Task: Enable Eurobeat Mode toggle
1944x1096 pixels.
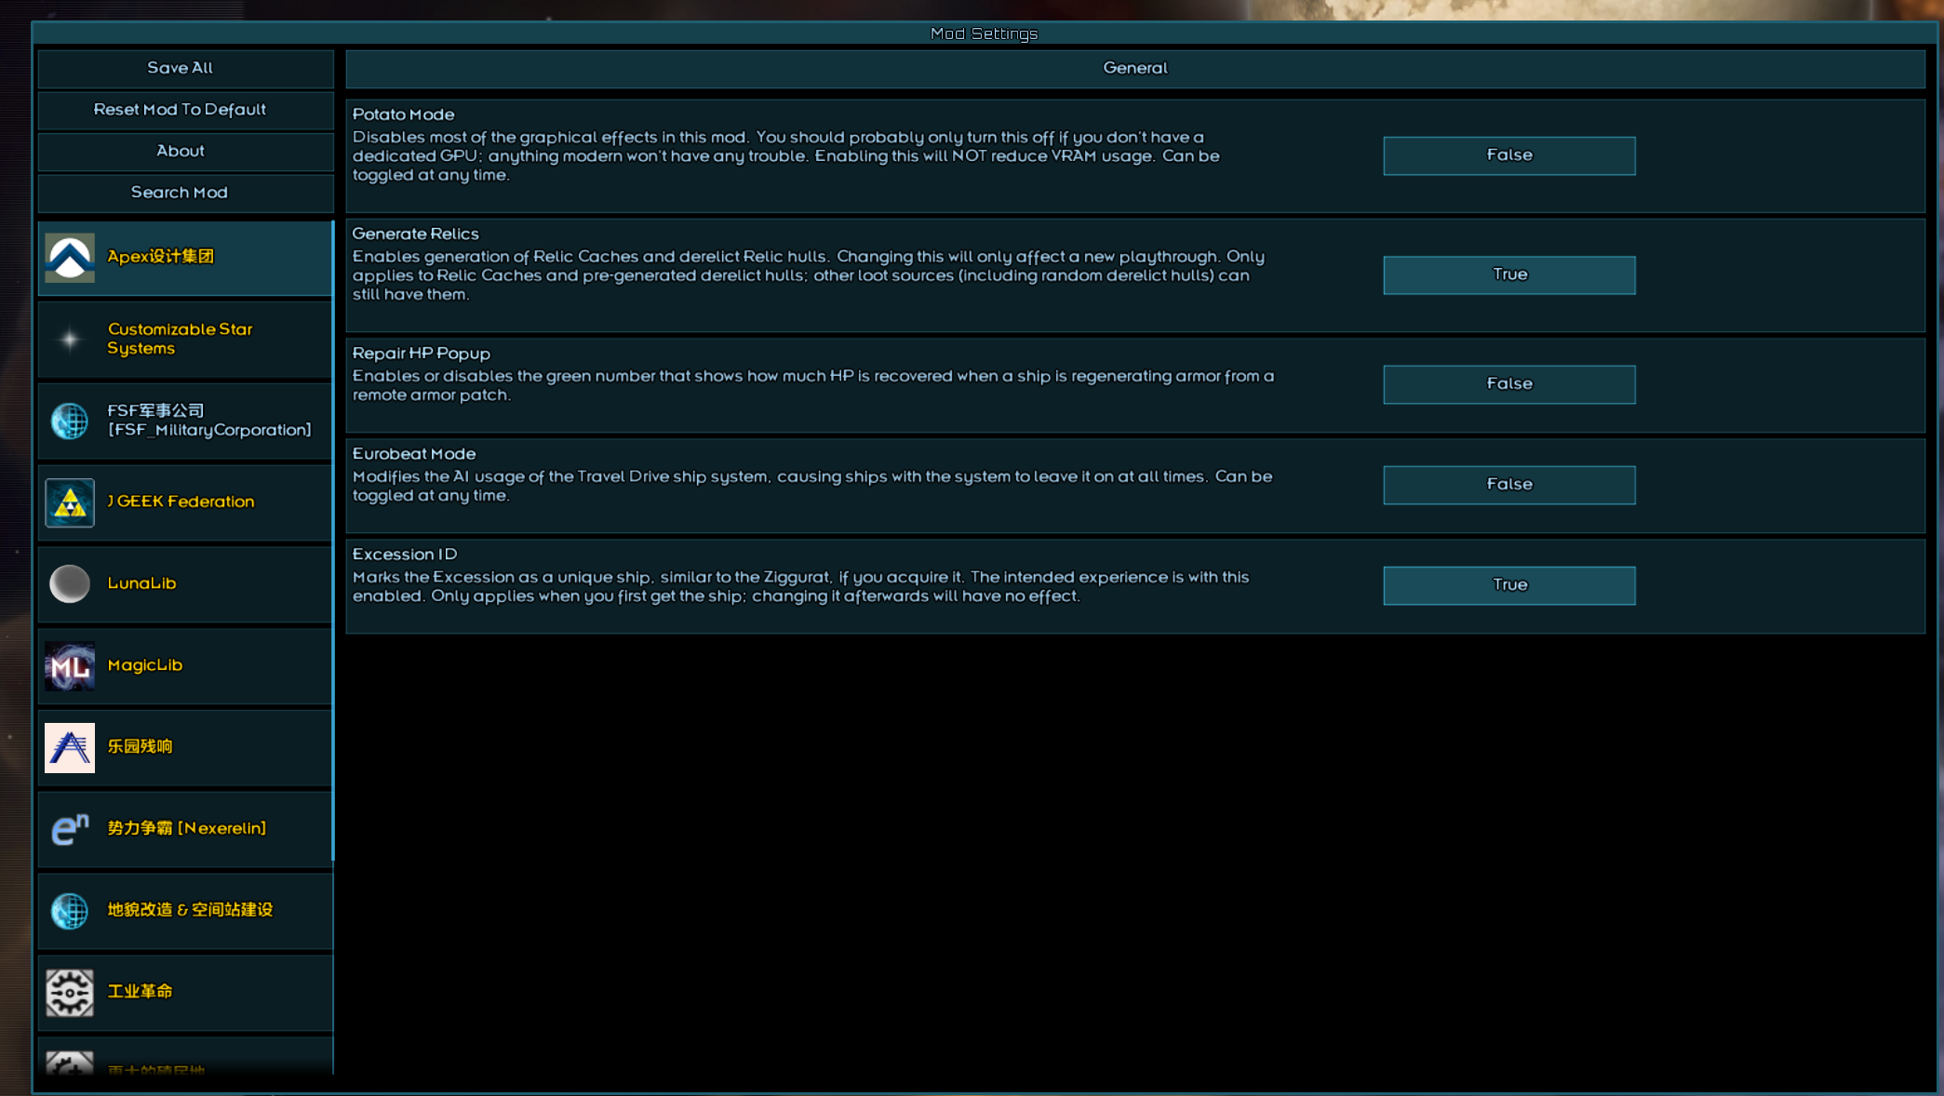Action: pyautogui.click(x=1508, y=485)
